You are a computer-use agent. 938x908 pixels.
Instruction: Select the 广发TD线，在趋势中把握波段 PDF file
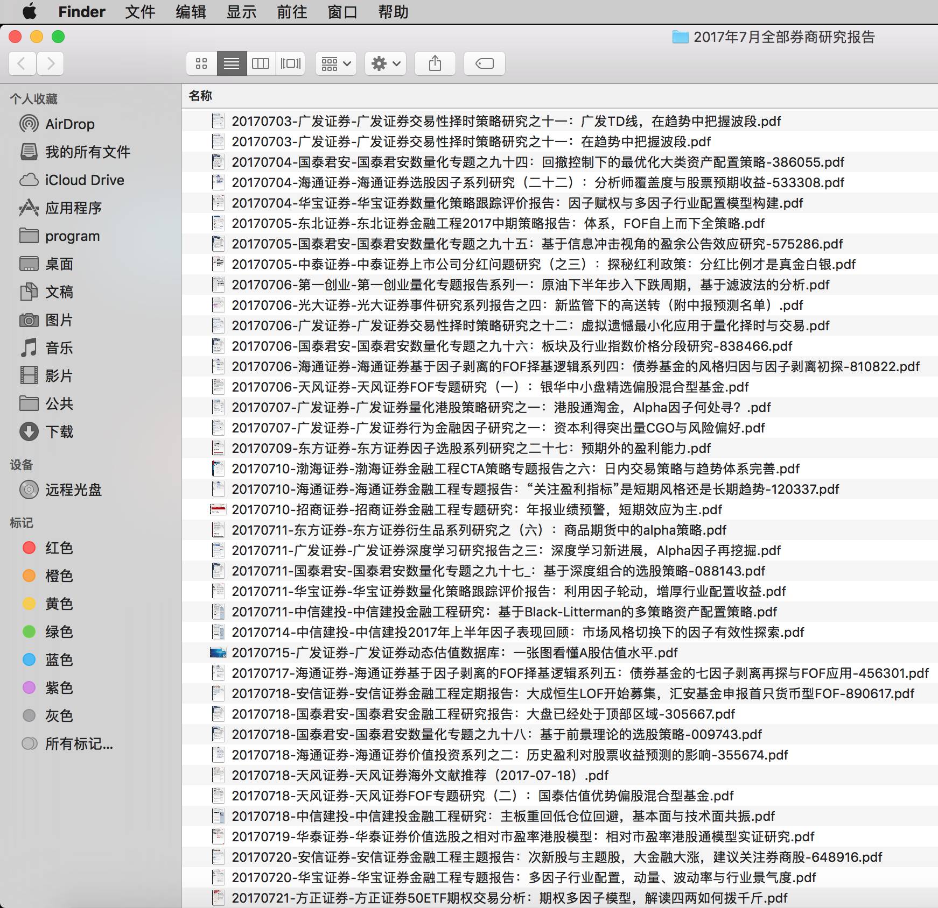point(560,121)
